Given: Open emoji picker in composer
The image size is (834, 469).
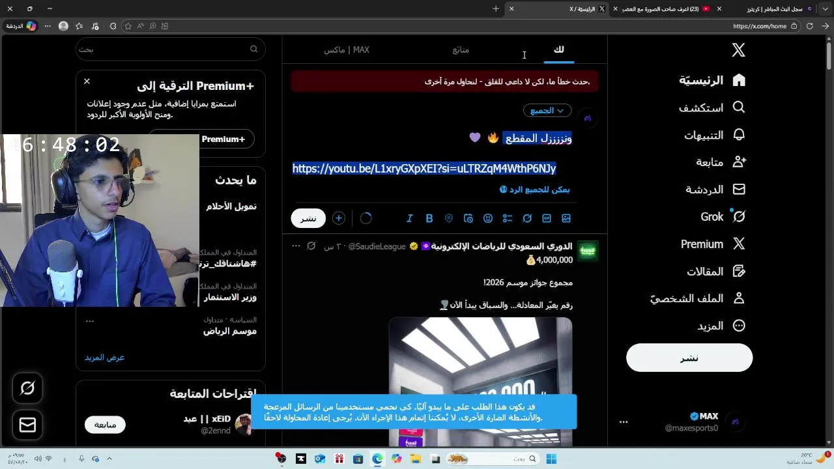Looking at the screenshot, I should [488, 218].
